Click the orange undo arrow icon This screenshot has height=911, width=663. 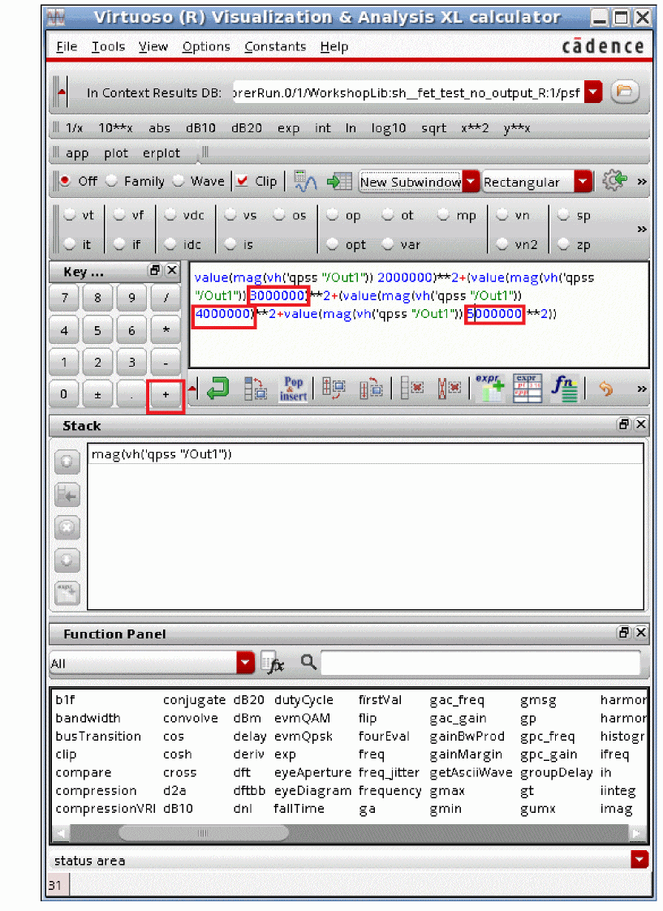(606, 389)
